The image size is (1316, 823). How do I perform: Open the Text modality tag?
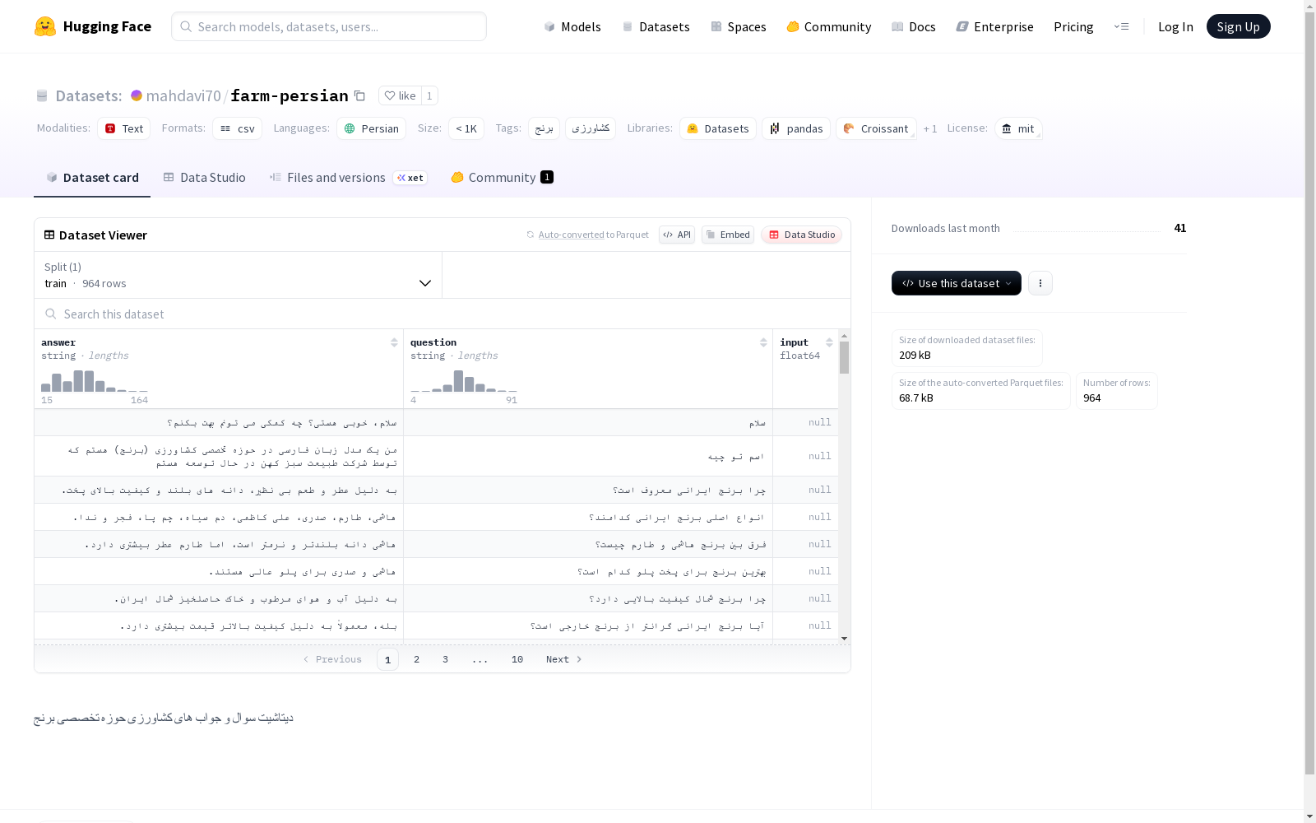(124, 128)
